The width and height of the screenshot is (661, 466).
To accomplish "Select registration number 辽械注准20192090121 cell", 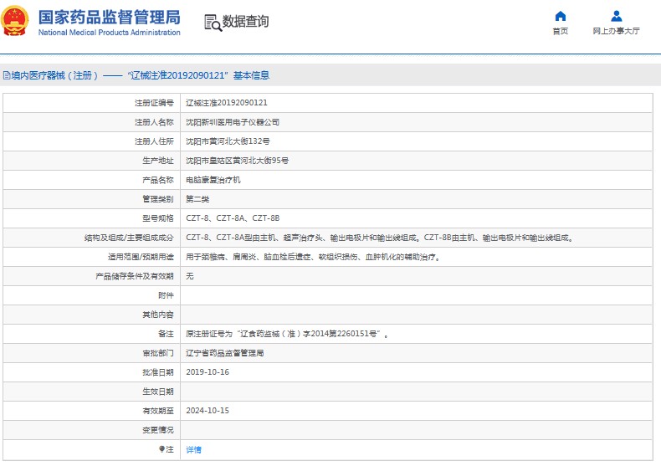I will 227,103.
